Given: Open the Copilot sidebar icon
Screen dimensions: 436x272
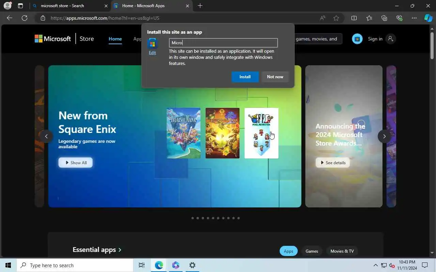Looking at the screenshot, I should [428, 18].
